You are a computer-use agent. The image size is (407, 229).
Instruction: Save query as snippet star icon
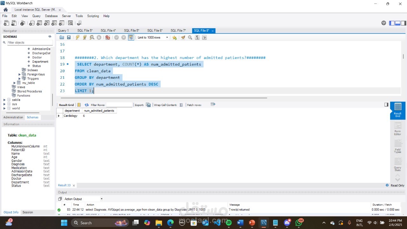tap(175, 38)
